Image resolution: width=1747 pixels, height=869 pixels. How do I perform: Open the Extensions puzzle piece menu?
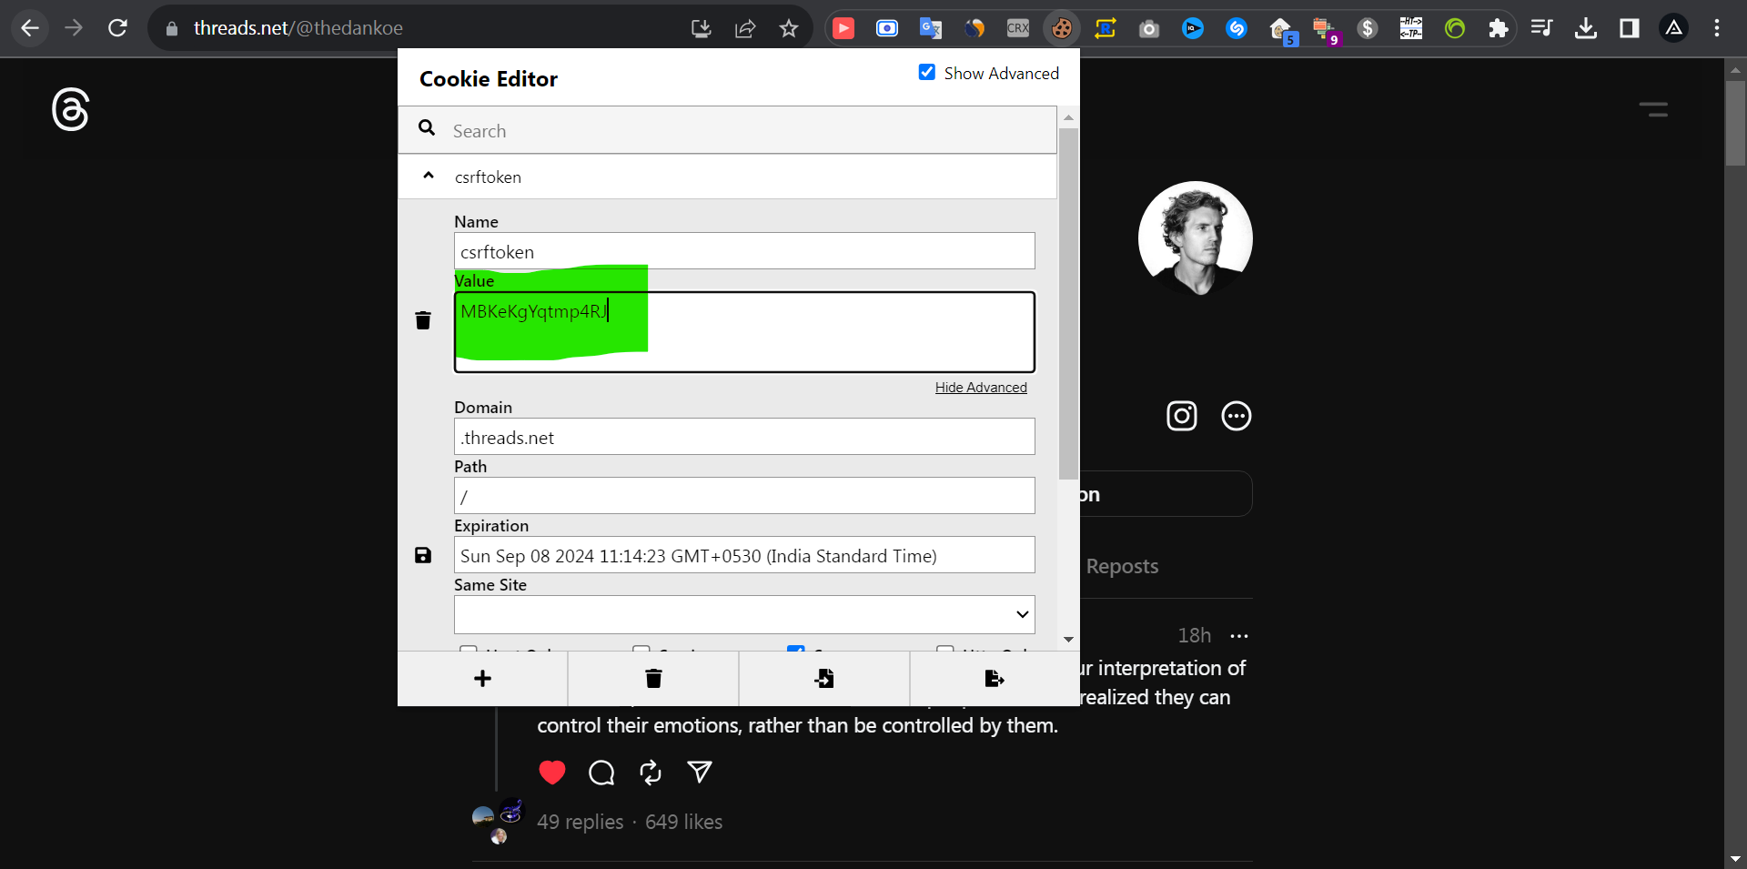click(x=1499, y=28)
